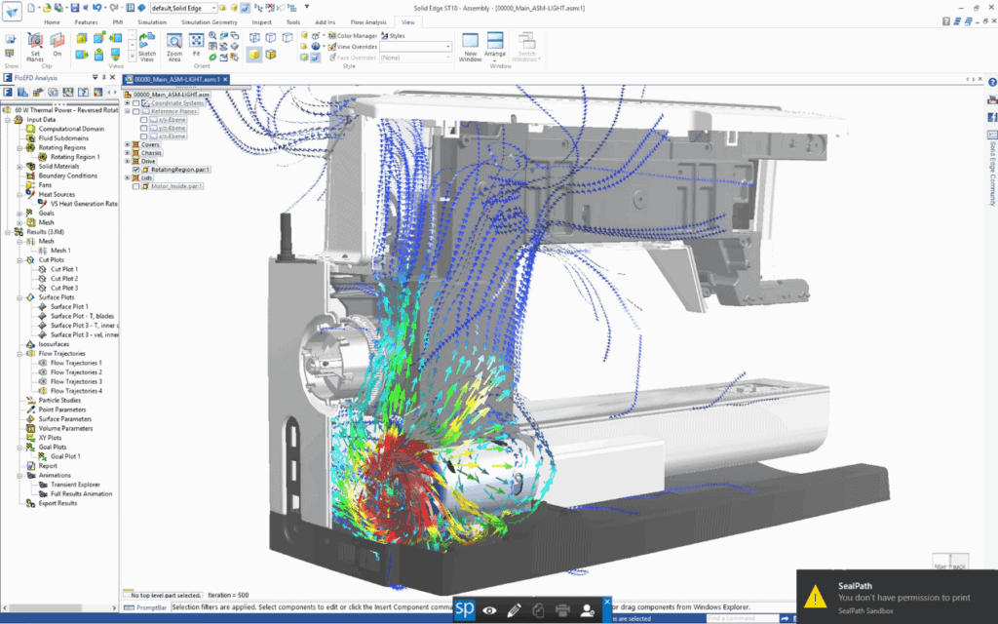The width and height of the screenshot is (998, 624).
Task: Close the FloEFD Analysis panel
Action: (113, 78)
